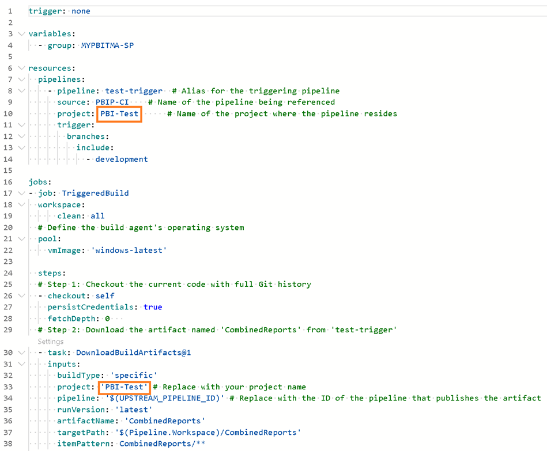Click the MYPBITMA-SP variable group name
This screenshot has width=547, height=451.
tap(107, 46)
